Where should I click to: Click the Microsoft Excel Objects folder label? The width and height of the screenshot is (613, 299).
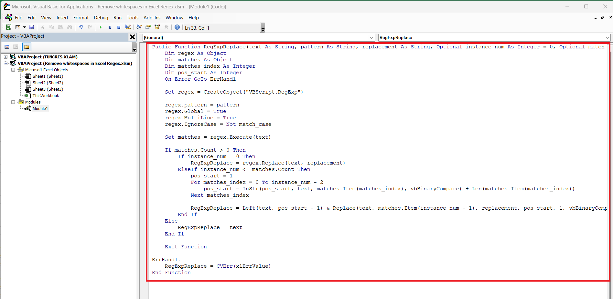pos(47,70)
